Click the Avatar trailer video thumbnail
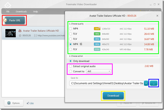This screenshot has width=164, height=110. pyautogui.click(x=11, y=33)
